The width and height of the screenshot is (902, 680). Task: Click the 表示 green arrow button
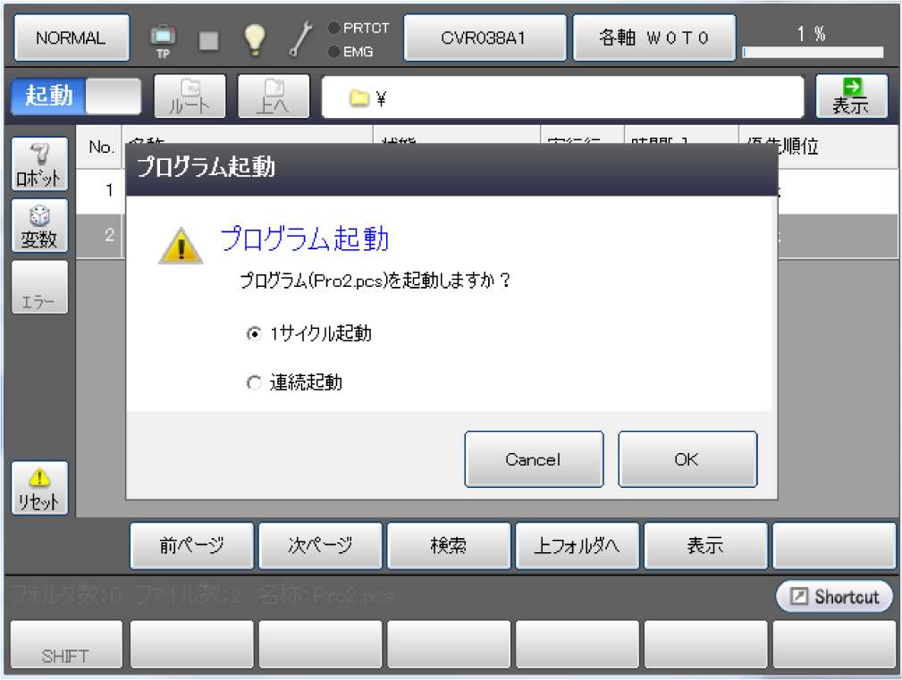click(851, 97)
